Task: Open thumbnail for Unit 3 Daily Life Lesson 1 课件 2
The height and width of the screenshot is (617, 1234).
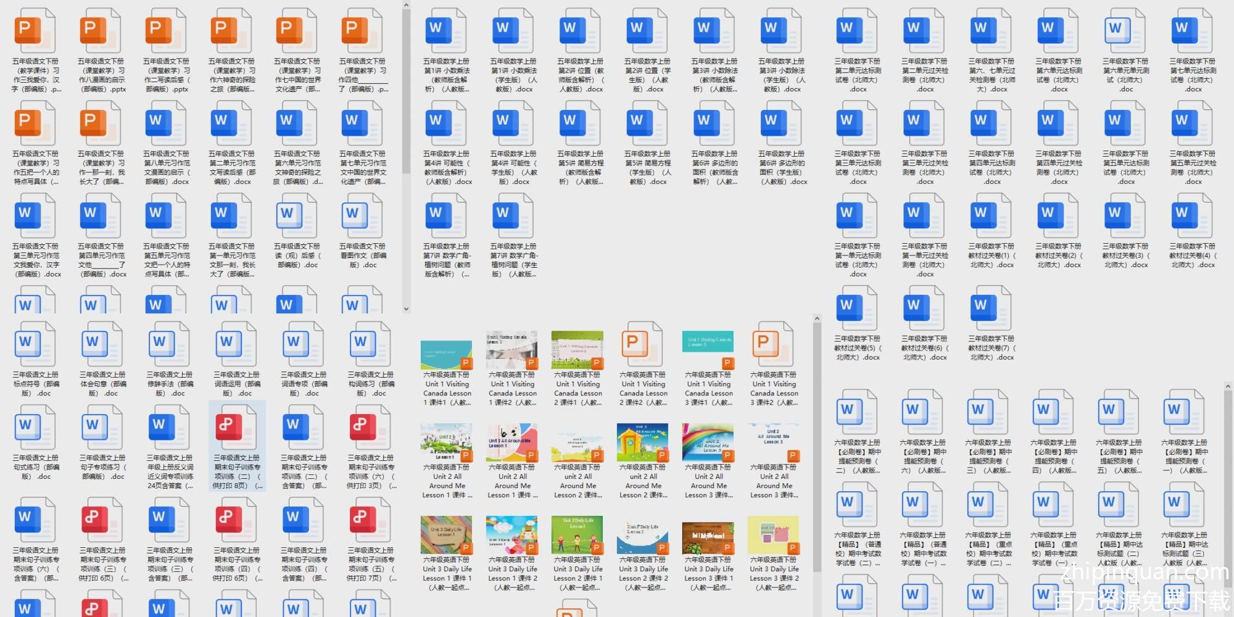Action: 512,535
